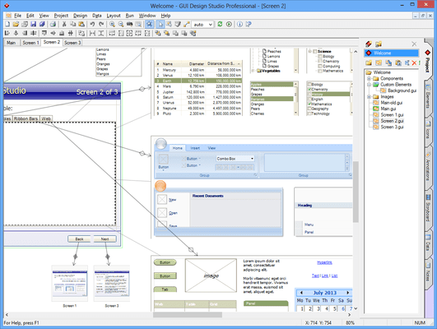
Task: Toggle the Computing checkbox under Science
Action: (x=320, y=66)
